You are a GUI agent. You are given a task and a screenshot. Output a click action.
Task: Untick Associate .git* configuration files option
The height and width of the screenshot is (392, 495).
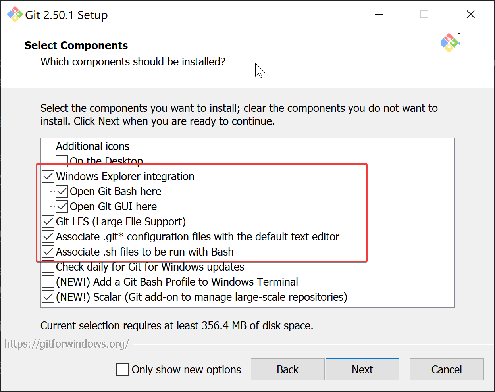(48, 236)
